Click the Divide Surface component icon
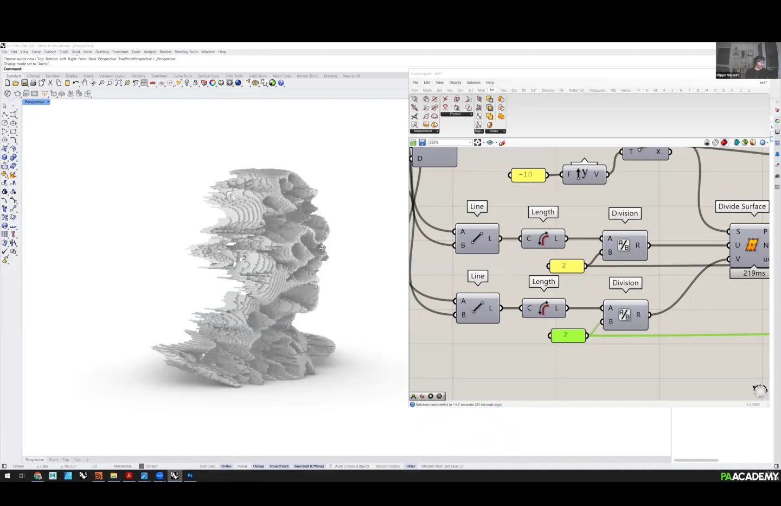Viewport: 781px width, 506px height. pyautogui.click(x=752, y=245)
